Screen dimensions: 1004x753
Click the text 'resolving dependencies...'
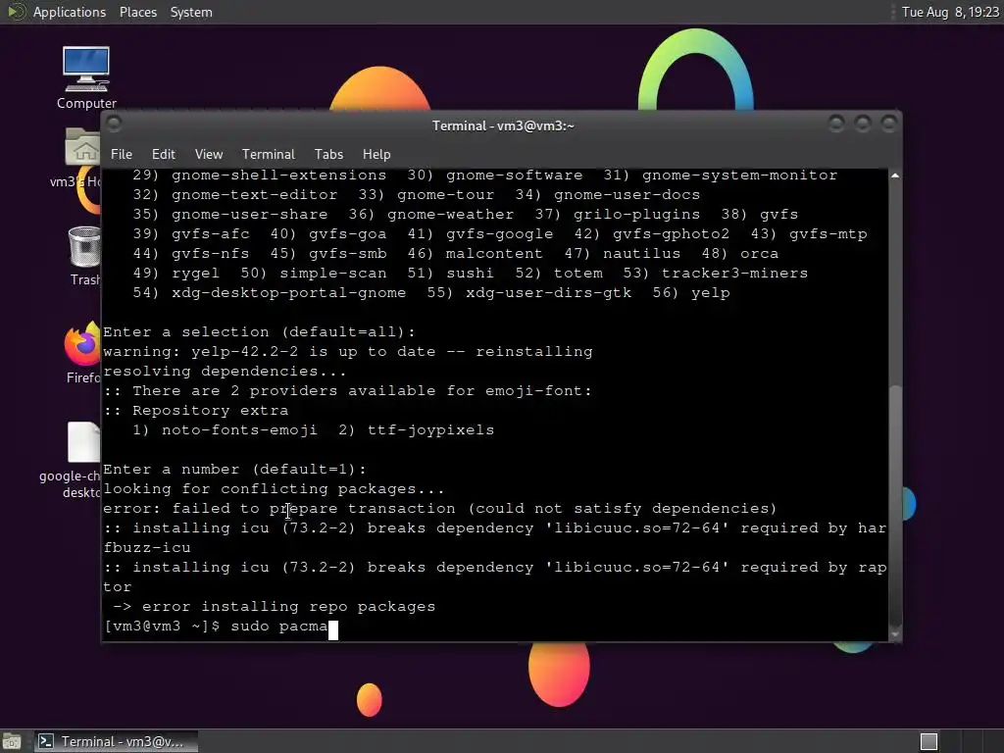tap(225, 372)
